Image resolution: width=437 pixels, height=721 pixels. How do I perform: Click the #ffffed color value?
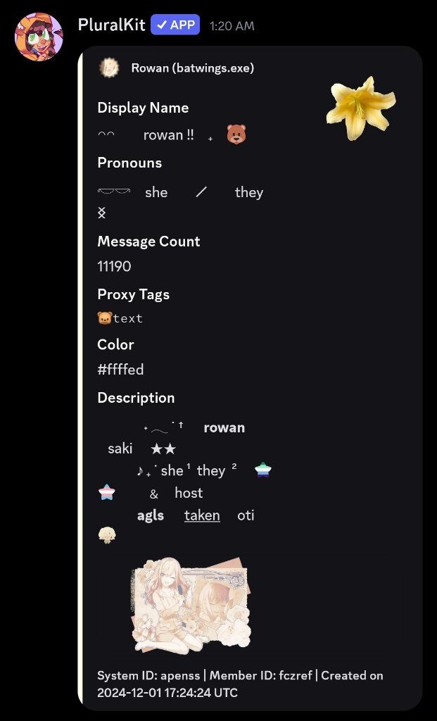click(120, 369)
